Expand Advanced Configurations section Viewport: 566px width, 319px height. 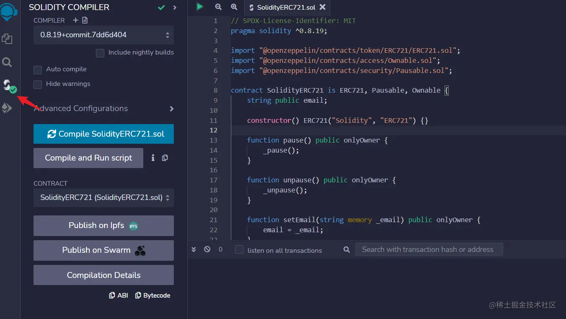104,109
